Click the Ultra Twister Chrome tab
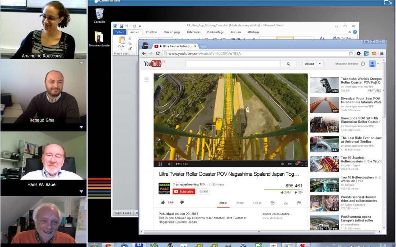Image resolution: width=396 pixels, height=247 pixels. [x=176, y=46]
